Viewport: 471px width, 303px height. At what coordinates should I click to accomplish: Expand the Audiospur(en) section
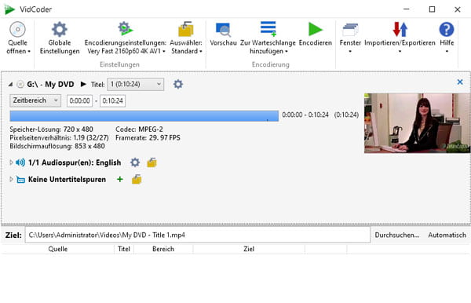coord(11,162)
